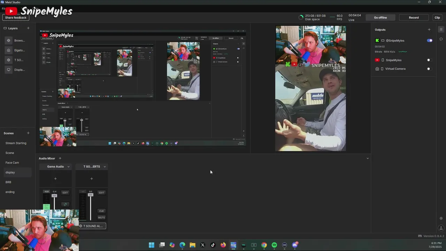Click the target icon above the avatar

[x=441, y=218]
